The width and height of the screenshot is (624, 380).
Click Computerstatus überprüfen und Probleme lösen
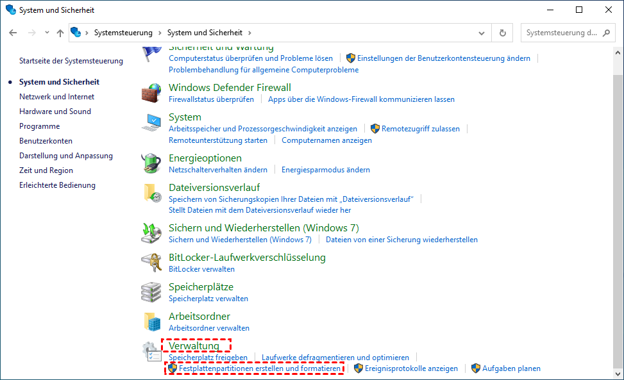tap(251, 58)
